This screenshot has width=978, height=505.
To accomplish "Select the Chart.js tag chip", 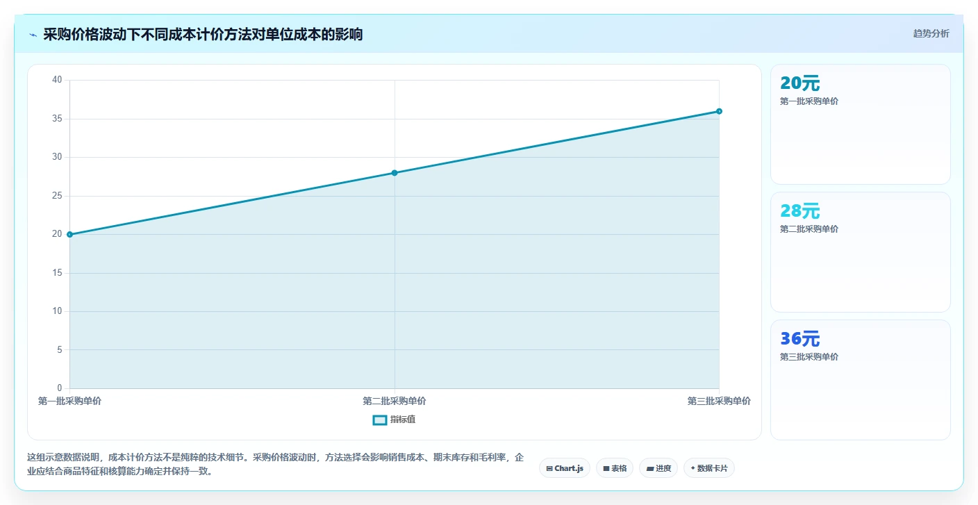I will 565,468.
